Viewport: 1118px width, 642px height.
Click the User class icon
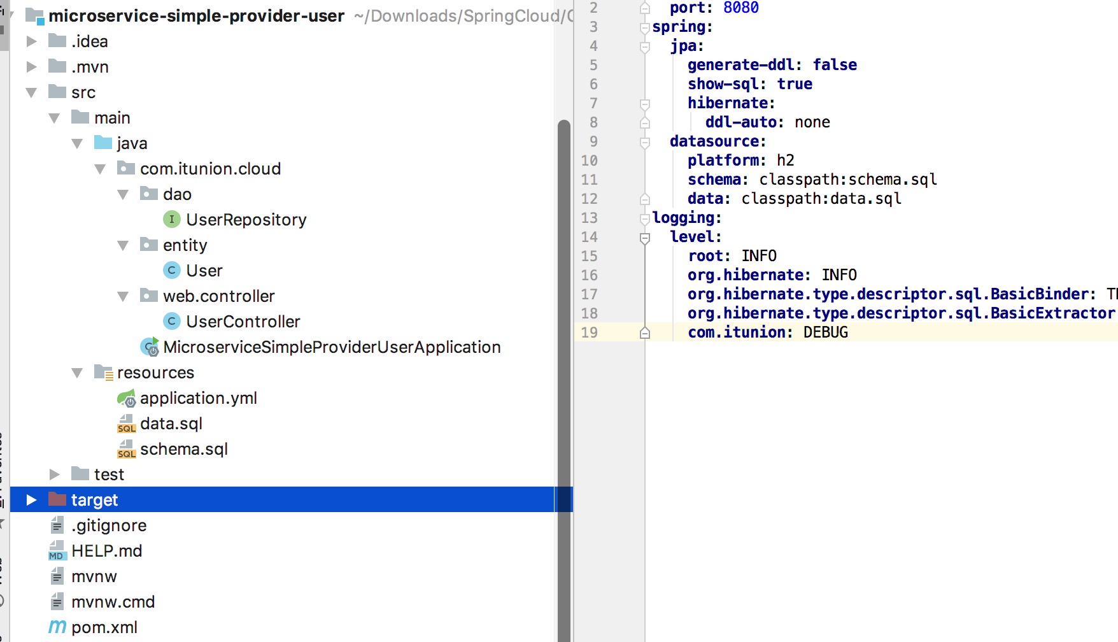(x=172, y=270)
